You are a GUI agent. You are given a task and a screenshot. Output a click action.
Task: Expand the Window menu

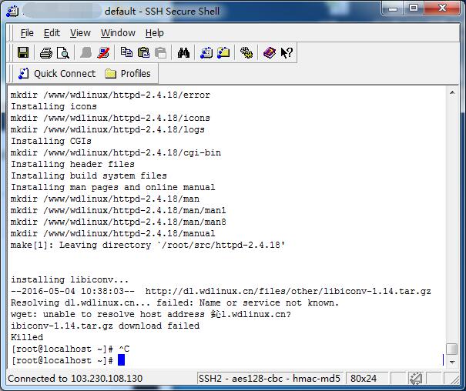click(118, 33)
